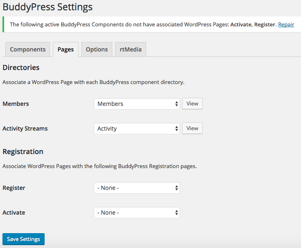The height and width of the screenshot is (248, 301).
Task: Click the BuddyPress Settings page title
Action: [47, 7]
